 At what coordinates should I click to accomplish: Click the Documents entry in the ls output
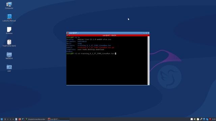pyautogui.click(x=71, y=41)
